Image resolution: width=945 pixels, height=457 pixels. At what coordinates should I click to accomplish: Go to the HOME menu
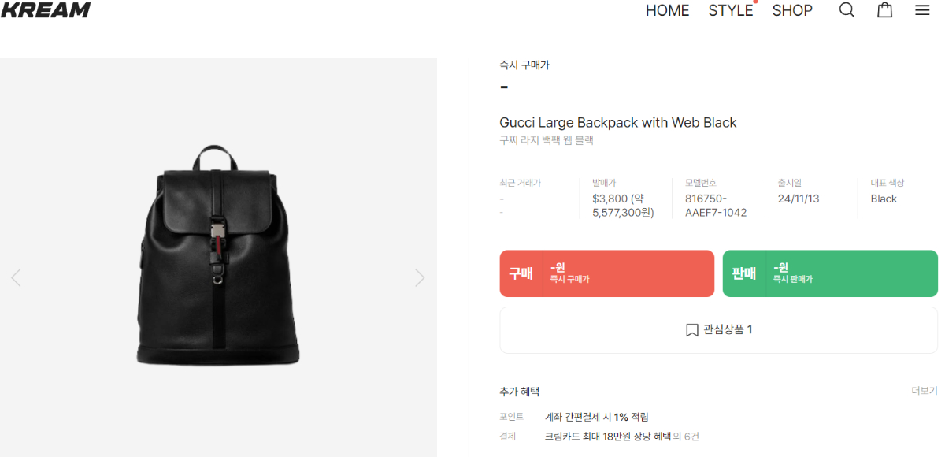(x=667, y=10)
